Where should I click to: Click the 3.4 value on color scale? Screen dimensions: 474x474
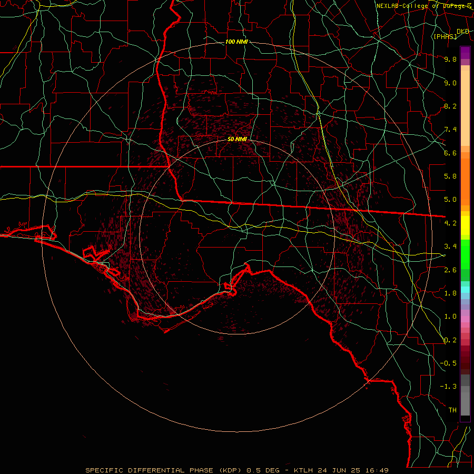pyautogui.click(x=450, y=246)
